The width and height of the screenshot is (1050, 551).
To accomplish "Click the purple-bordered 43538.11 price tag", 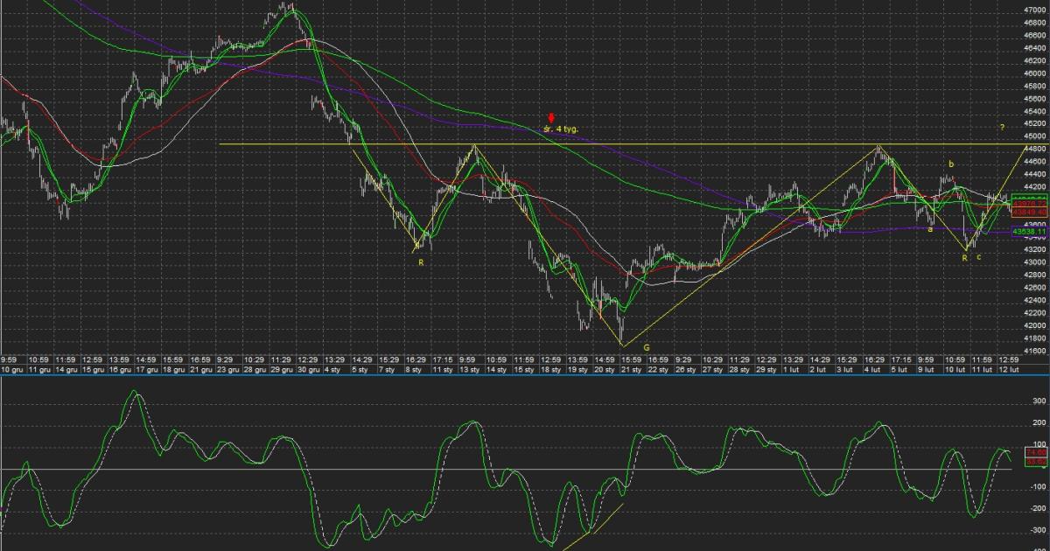I will click(1028, 232).
